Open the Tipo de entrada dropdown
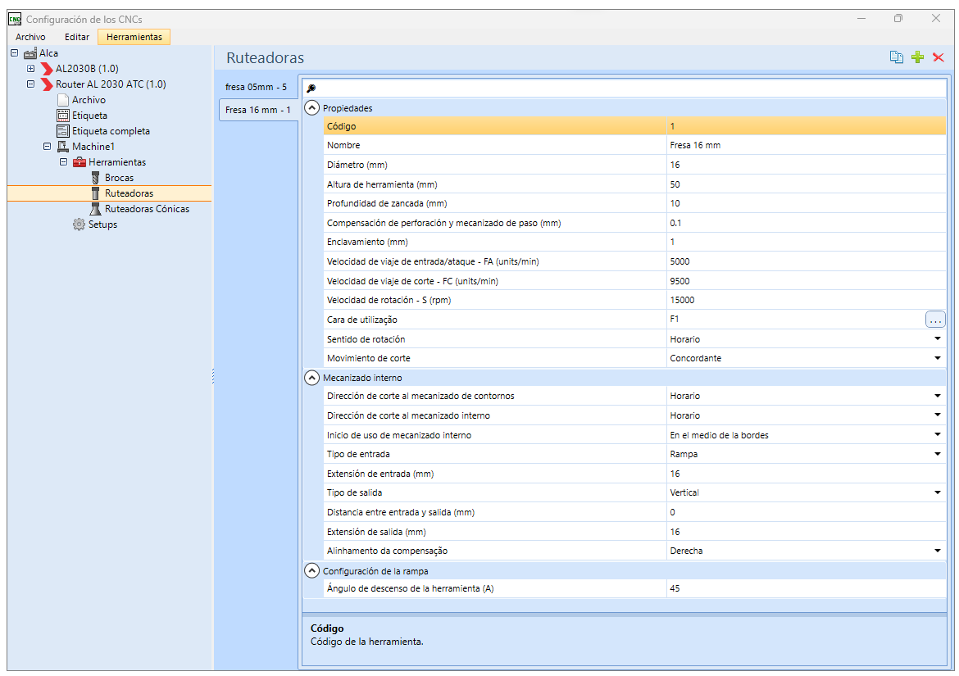 937,454
